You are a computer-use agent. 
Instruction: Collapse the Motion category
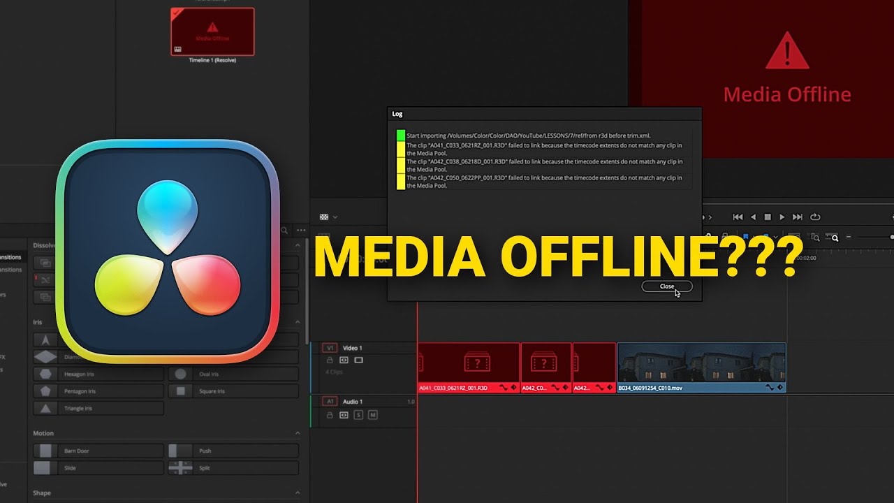(x=297, y=433)
